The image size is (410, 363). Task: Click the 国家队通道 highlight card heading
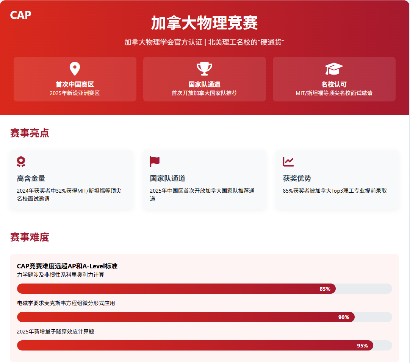167,178
